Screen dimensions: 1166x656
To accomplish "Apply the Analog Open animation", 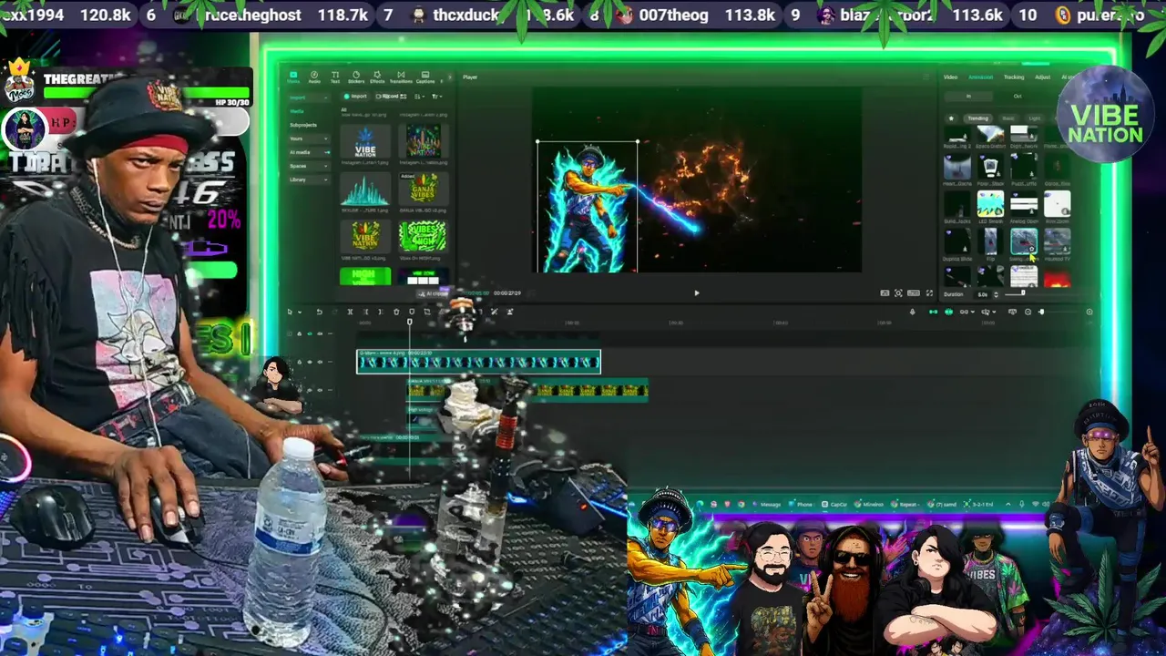I will (x=1024, y=206).
